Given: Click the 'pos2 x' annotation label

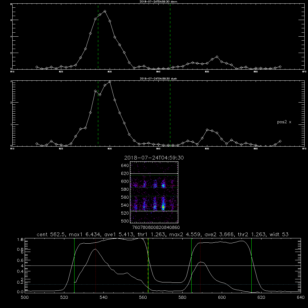Looking at the screenshot, I should click(284, 122).
